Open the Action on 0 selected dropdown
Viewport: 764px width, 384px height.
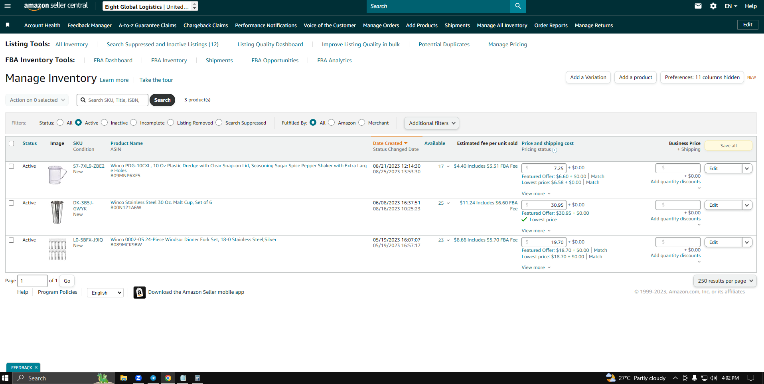(37, 100)
